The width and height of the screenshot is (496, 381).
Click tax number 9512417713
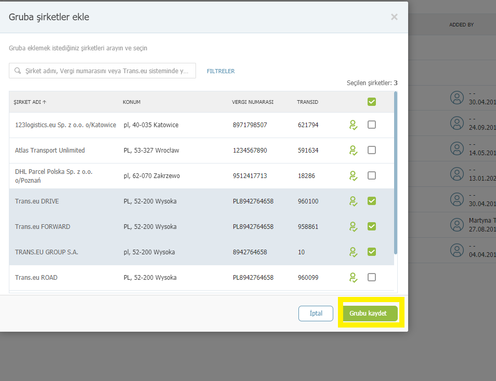coord(250,176)
